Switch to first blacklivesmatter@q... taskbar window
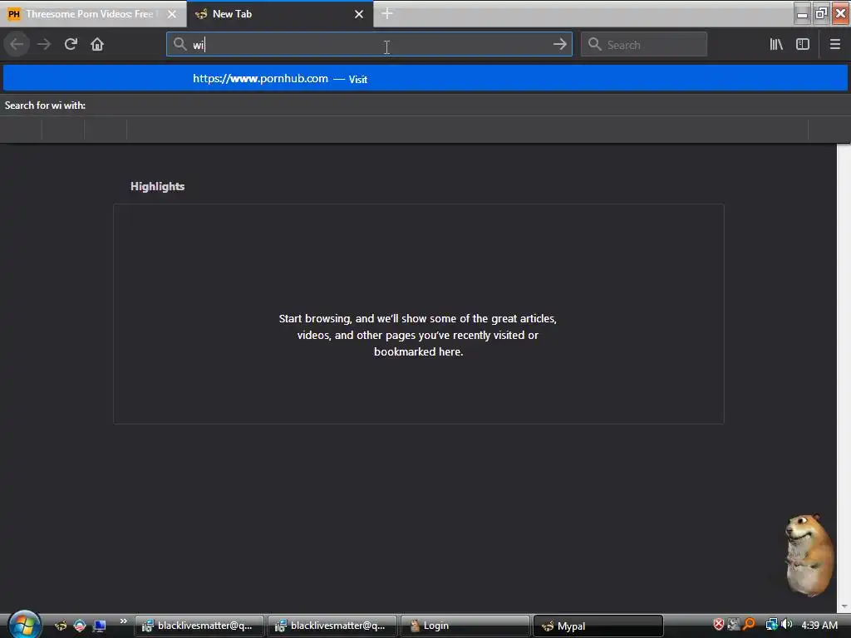The image size is (851, 638). coord(199,626)
